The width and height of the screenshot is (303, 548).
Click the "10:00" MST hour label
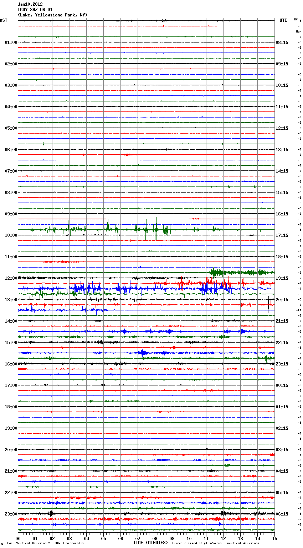(11, 235)
